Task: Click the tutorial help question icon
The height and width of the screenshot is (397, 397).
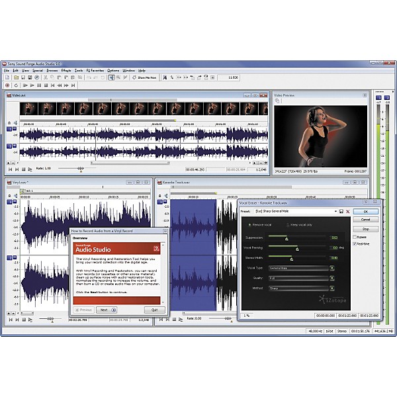Action: [156, 249]
